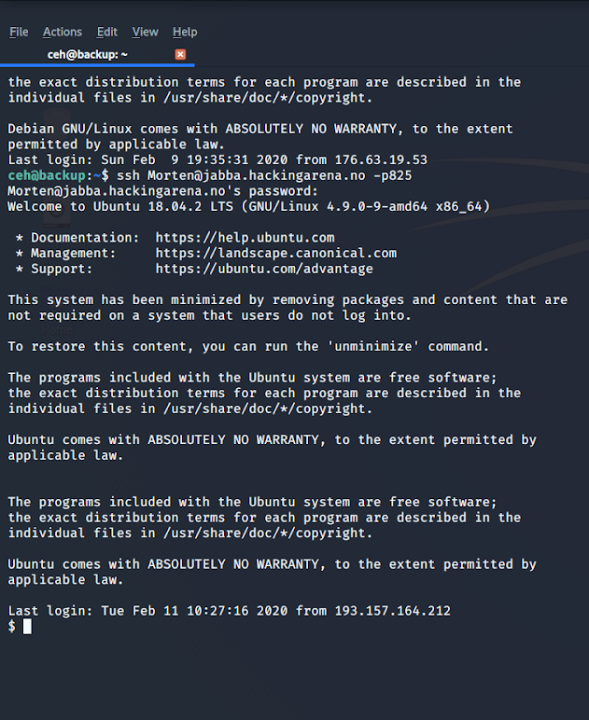Click the IP address 176.63.19.53

(381, 160)
